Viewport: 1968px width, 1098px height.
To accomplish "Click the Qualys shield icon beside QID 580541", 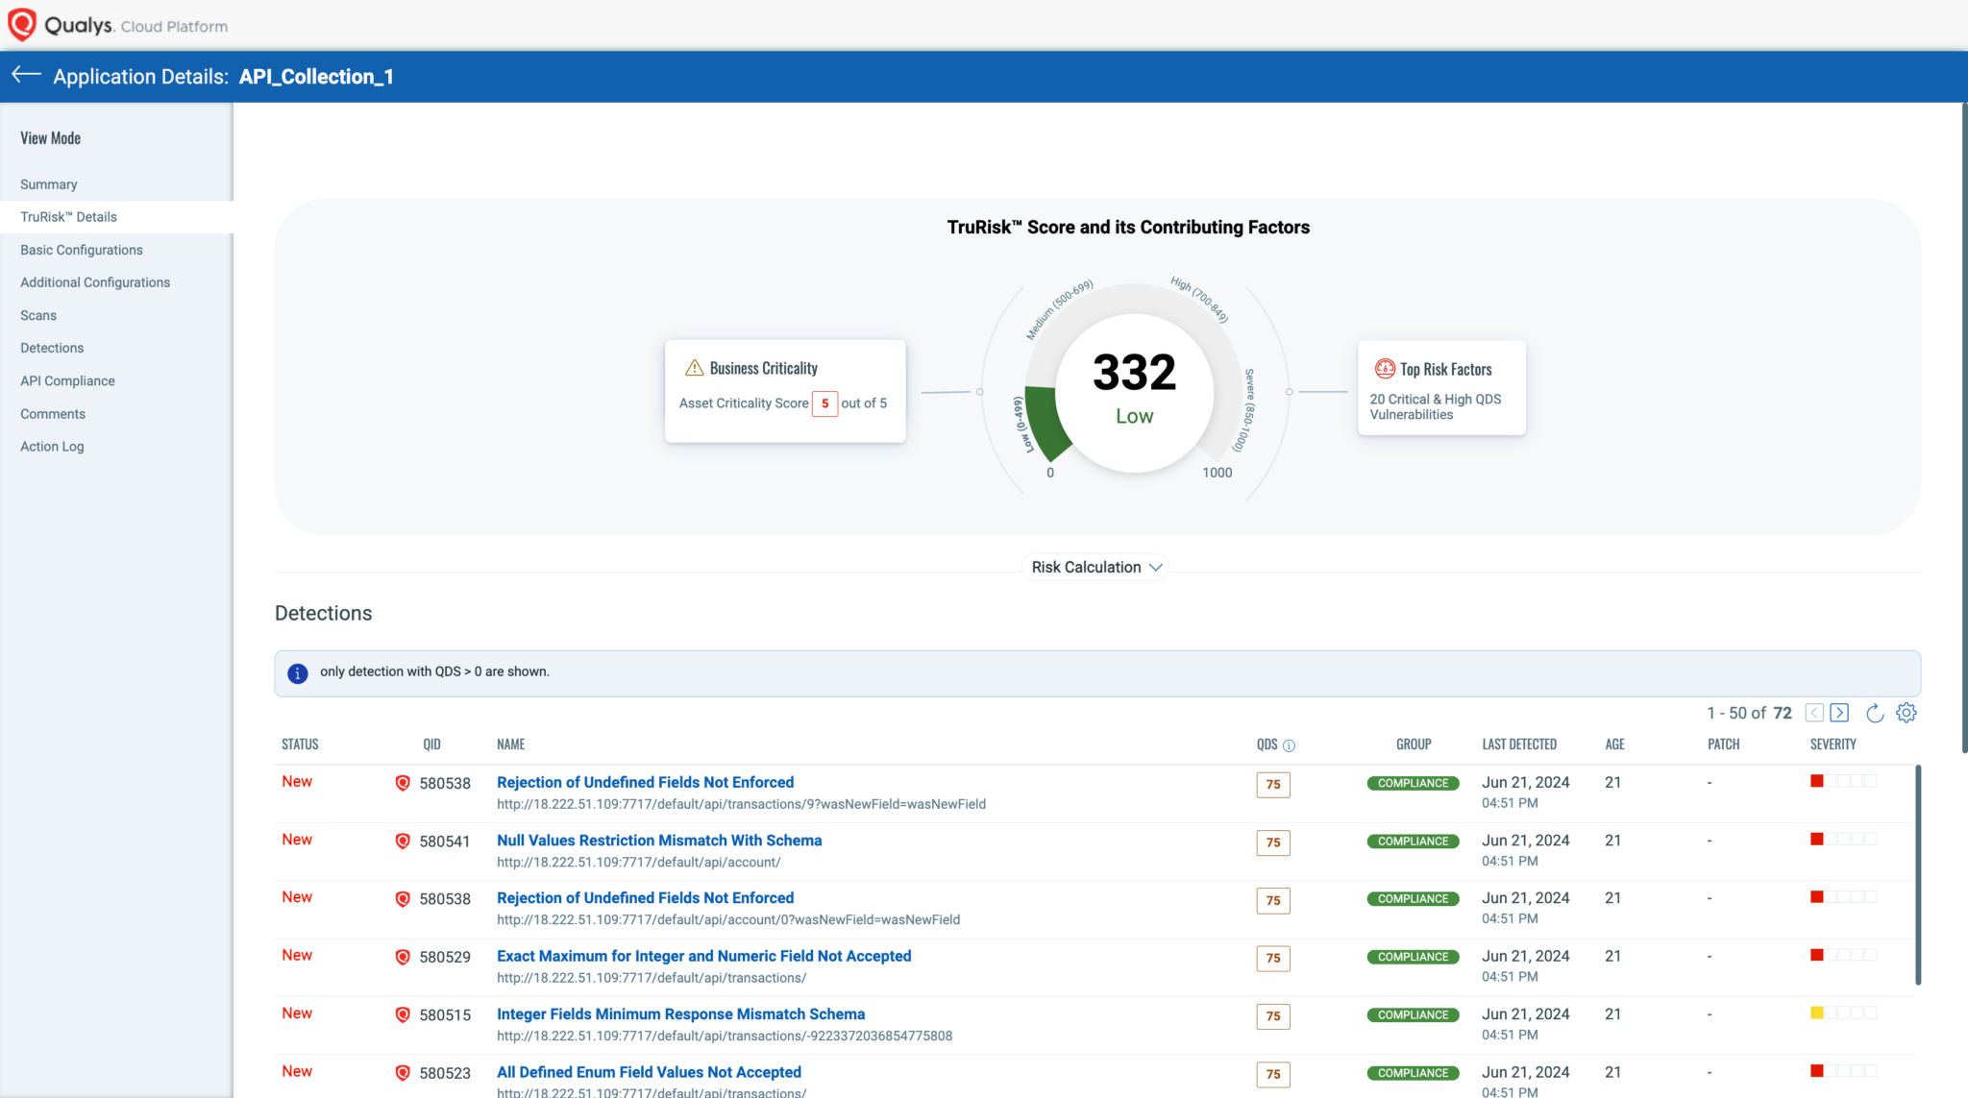I will click(x=403, y=841).
